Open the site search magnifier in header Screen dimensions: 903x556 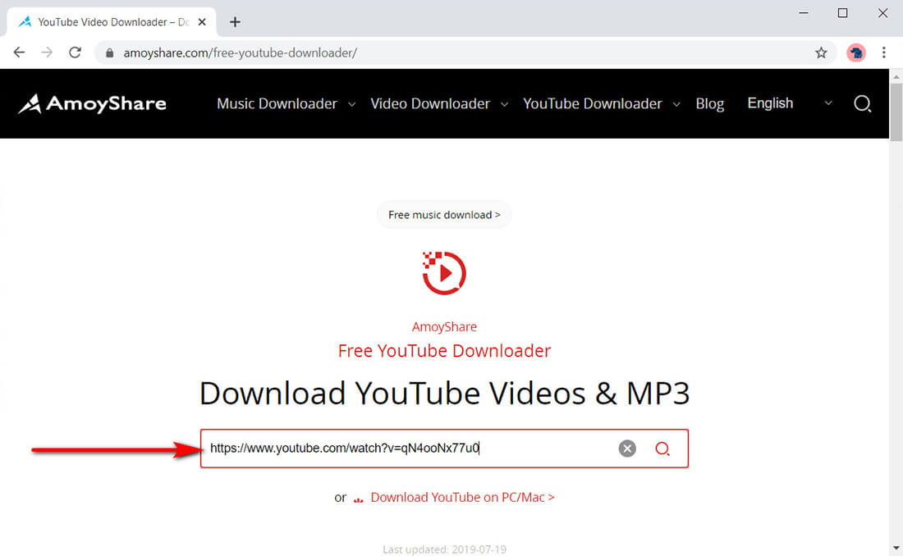862,103
